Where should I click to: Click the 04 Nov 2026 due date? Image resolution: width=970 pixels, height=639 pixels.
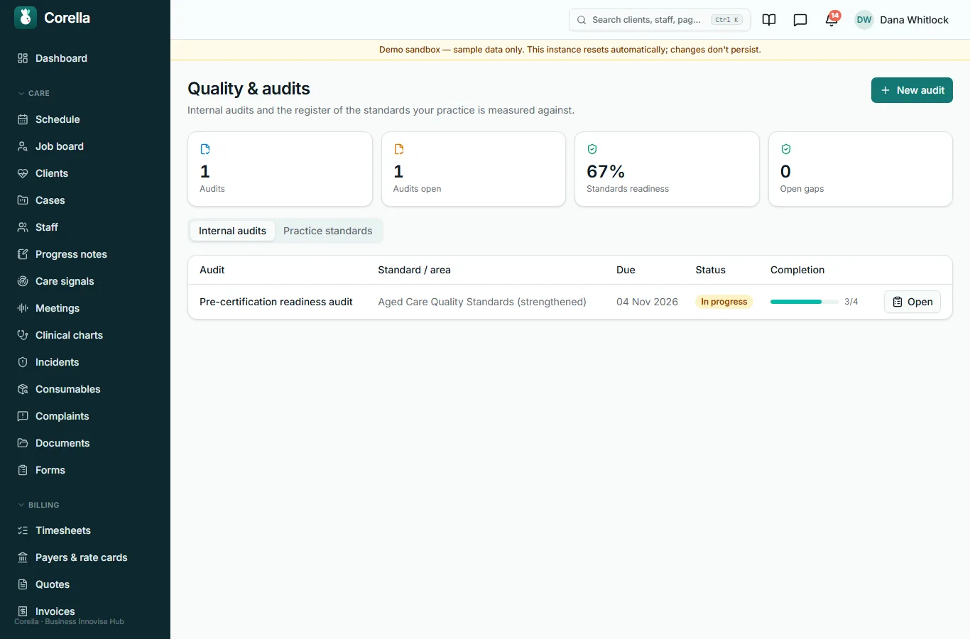[x=647, y=302]
